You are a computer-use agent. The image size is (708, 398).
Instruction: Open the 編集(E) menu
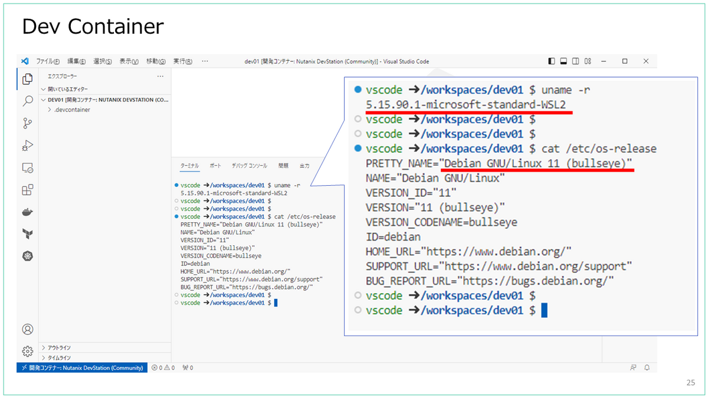(x=76, y=61)
